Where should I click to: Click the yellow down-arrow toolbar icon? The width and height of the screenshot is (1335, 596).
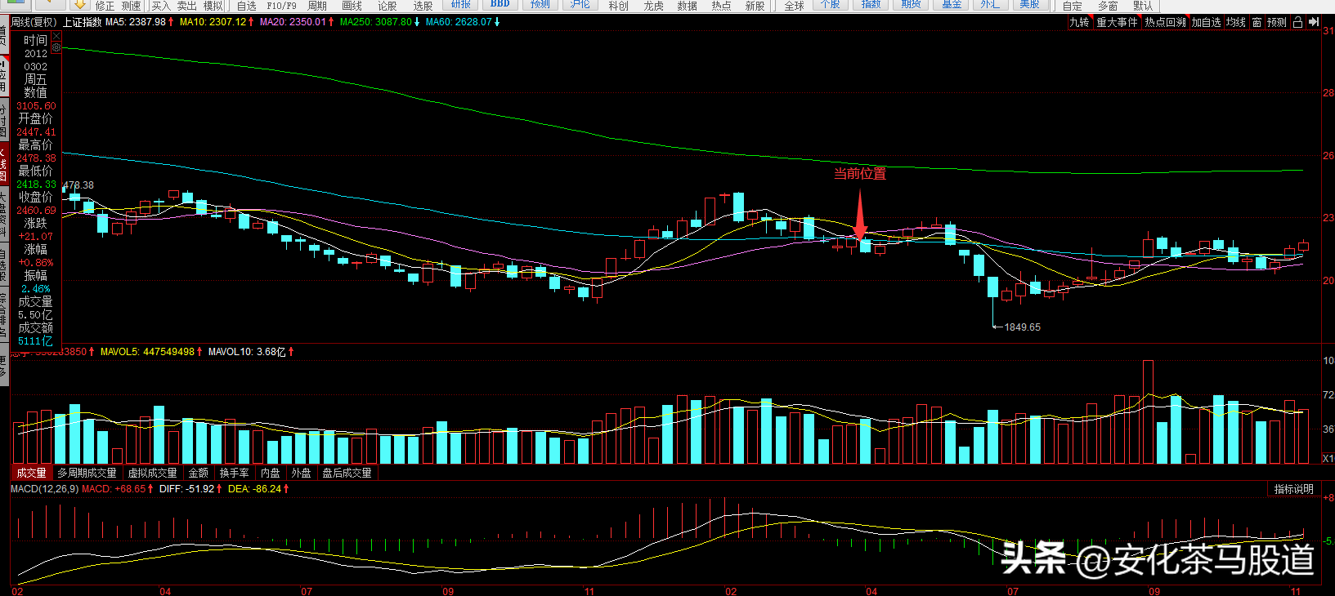[x=80, y=5]
